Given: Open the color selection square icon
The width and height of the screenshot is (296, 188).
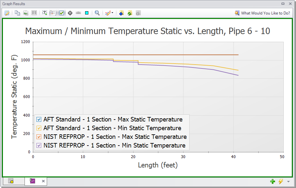Looking at the screenshot, I should pos(86,13).
